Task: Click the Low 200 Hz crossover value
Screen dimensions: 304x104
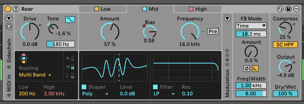Action: click(27, 94)
